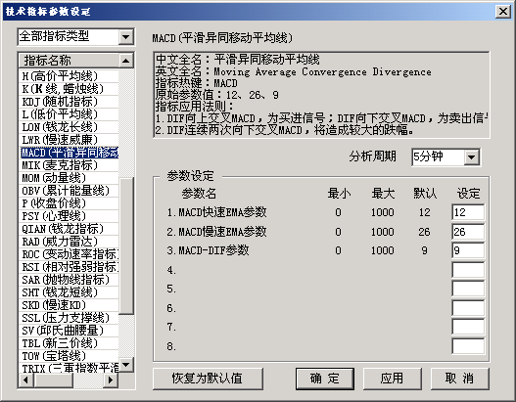Screen dimensions: 516x402
Task: Click the 应用 button
Action: 393,379
